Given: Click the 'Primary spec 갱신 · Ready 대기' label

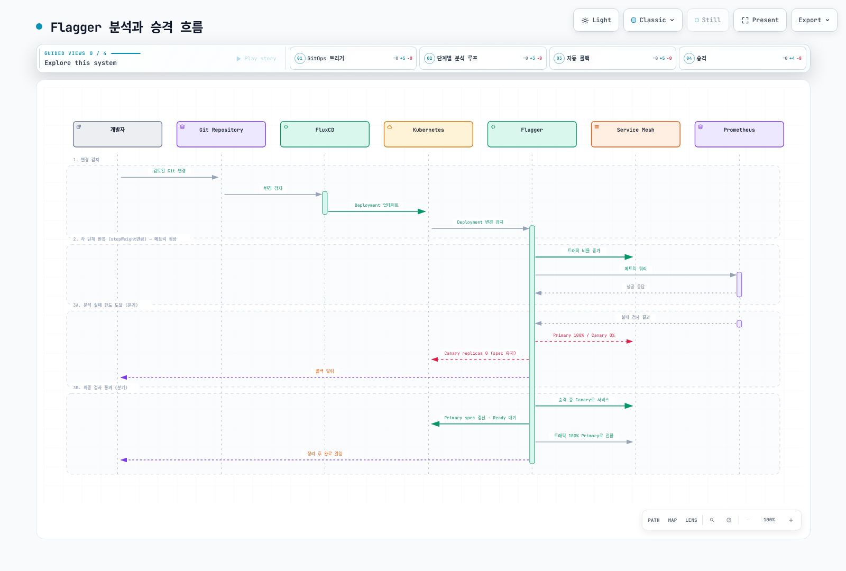Looking at the screenshot, I should tap(480, 418).
